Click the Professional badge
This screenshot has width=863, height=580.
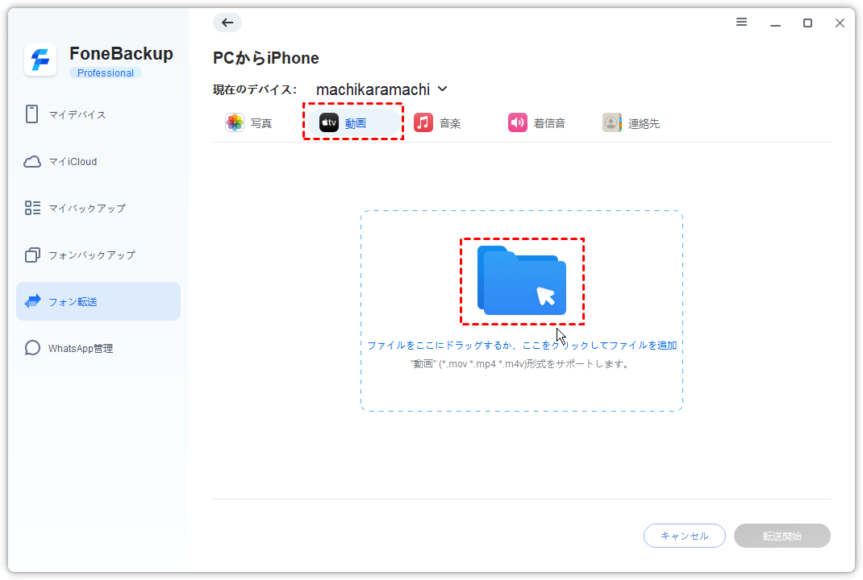(x=105, y=73)
